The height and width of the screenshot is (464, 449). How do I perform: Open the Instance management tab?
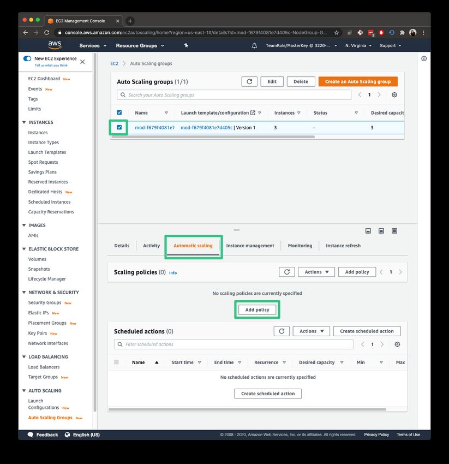250,246
